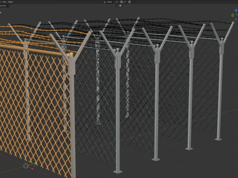This screenshot has width=238, height=178.
Task: Expand the chevron beside the colorful round icon
Action: pyautogui.click(x=118, y=5)
